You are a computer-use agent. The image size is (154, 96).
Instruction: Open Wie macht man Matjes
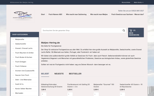click(99, 14)
